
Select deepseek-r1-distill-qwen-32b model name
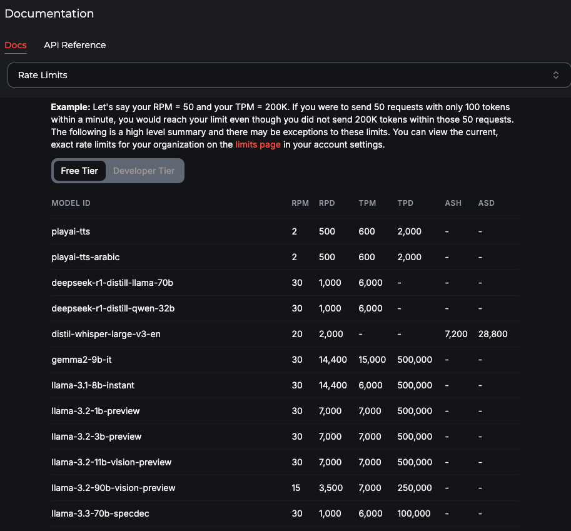(113, 308)
